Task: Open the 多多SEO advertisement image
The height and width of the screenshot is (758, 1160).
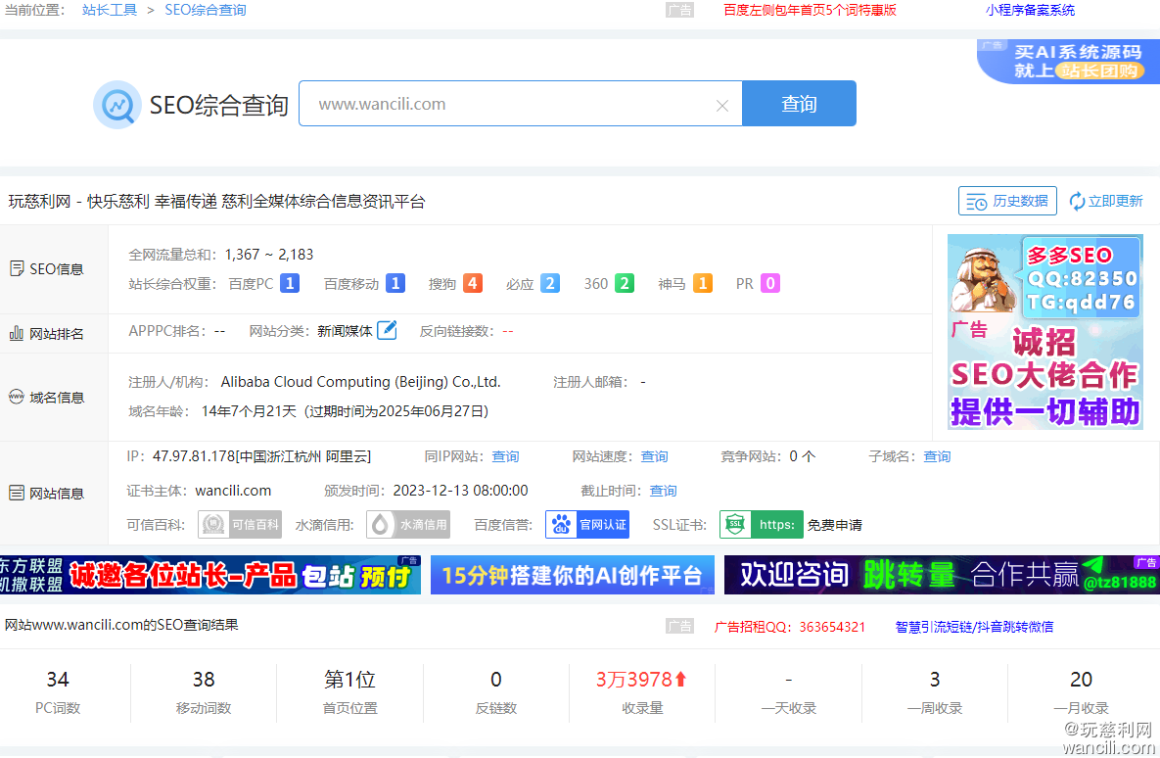Action: (x=1045, y=332)
